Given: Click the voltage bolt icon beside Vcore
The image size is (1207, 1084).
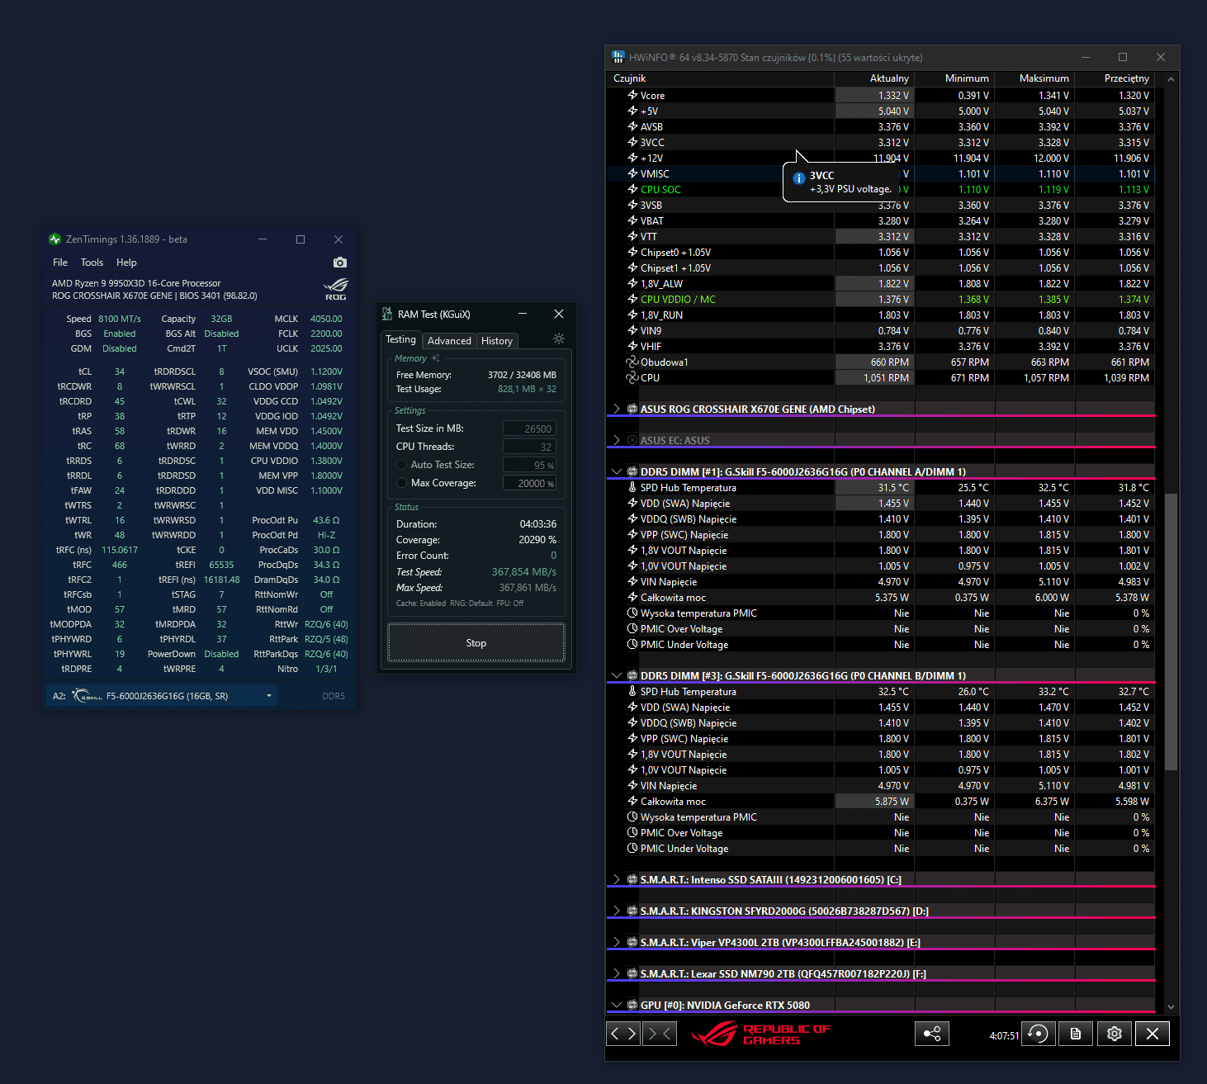Looking at the screenshot, I should (x=632, y=96).
